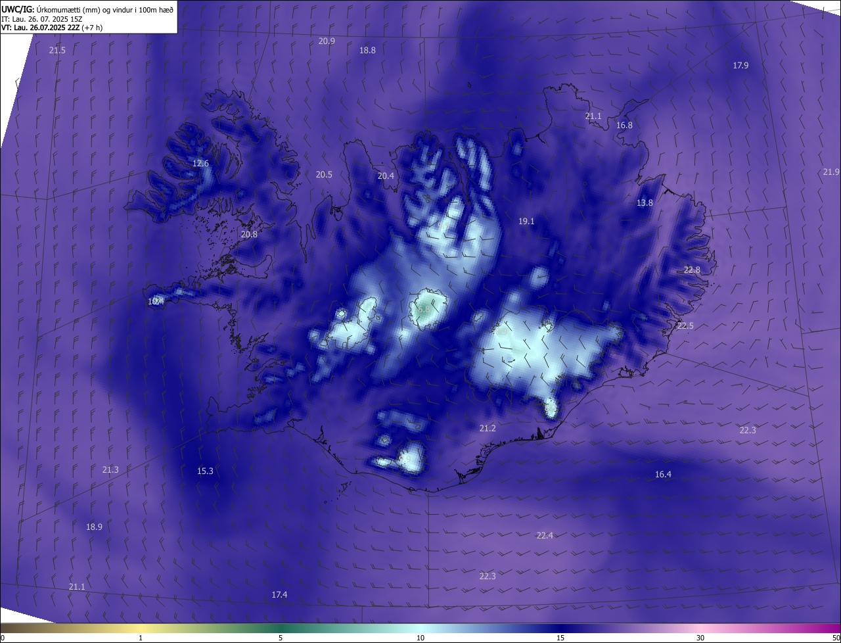Click the 17.4 value on the map

[x=279, y=595]
